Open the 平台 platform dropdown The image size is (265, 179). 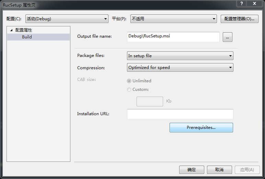pyautogui.click(x=173, y=19)
